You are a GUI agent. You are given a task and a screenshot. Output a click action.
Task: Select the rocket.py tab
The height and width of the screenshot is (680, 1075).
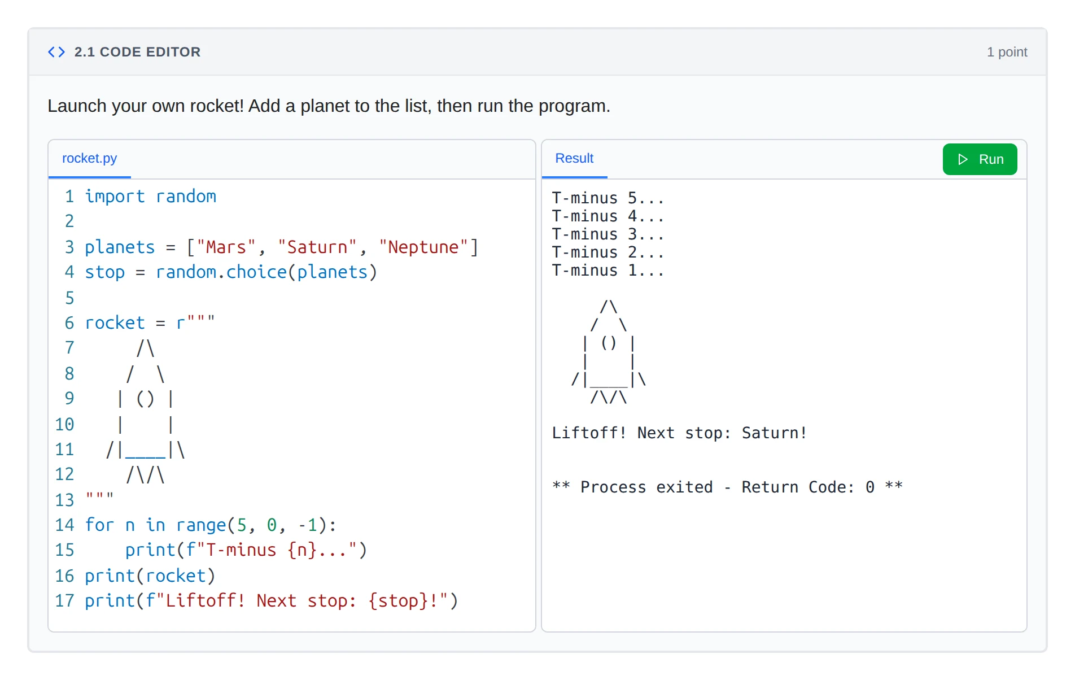pyautogui.click(x=89, y=159)
